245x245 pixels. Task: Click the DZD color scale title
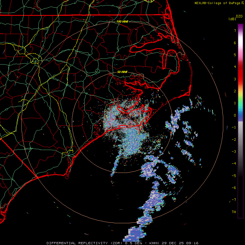coord(239,16)
